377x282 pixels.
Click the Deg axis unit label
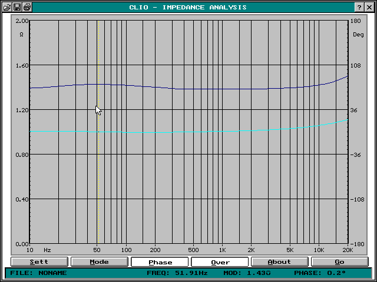coord(358,35)
